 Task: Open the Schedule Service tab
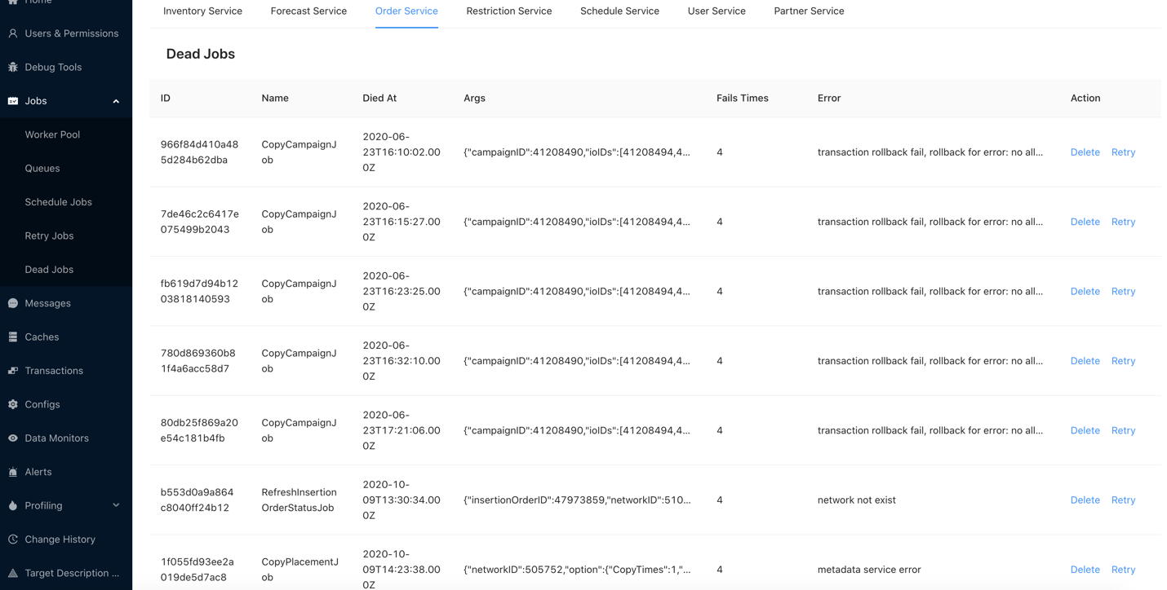(x=619, y=11)
